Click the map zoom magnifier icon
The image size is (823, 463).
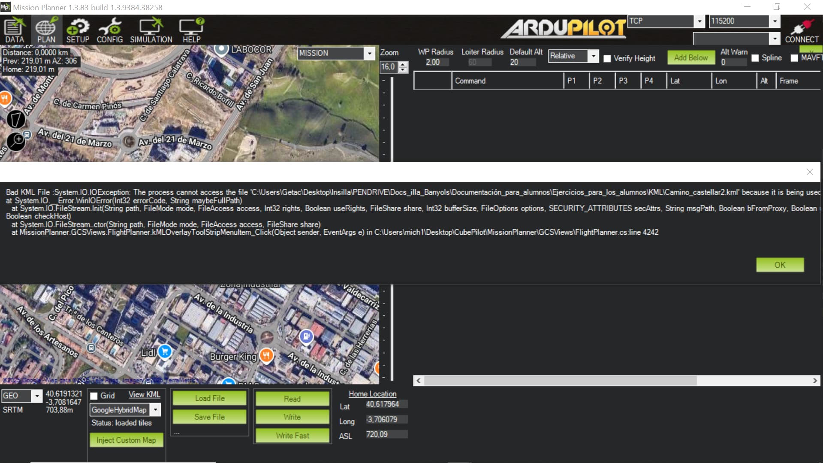(x=16, y=141)
